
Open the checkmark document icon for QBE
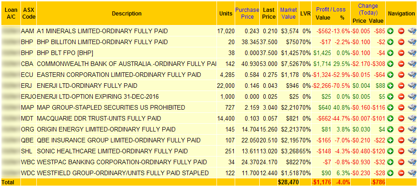tap(412, 140)
